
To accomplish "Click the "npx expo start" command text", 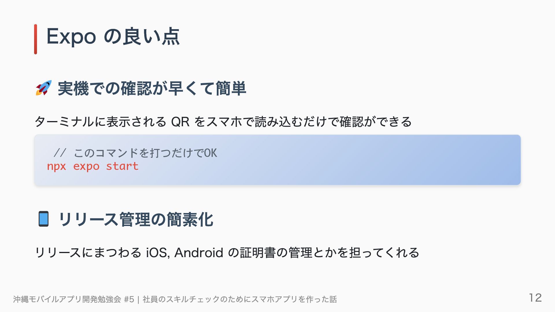I will 93,166.
